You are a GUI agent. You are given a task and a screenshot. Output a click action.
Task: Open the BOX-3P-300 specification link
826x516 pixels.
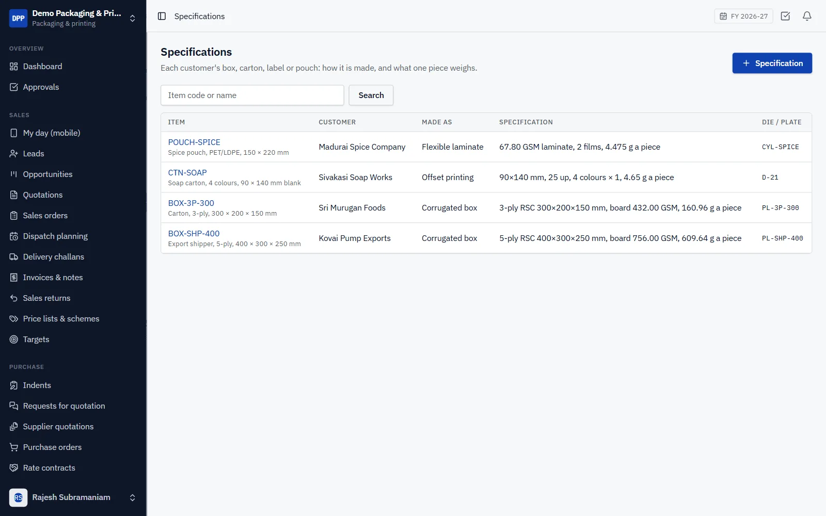click(191, 203)
